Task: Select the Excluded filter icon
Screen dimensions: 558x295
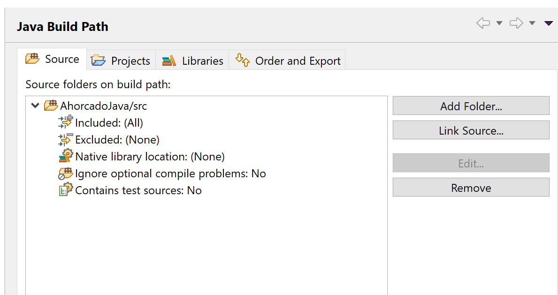Action: [x=66, y=139]
